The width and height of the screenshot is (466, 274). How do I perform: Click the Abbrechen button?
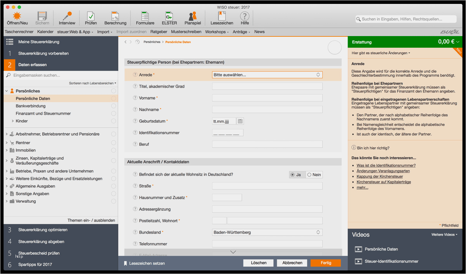point(292,263)
